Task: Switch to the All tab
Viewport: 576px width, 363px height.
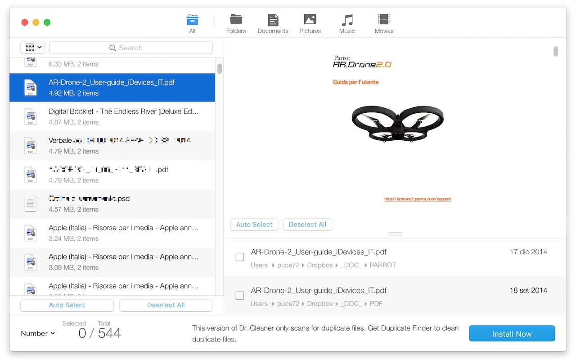Action: click(x=192, y=24)
